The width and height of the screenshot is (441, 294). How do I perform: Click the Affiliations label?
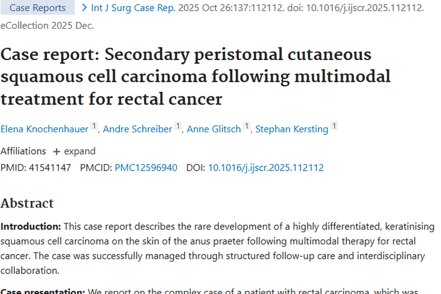pos(23,151)
